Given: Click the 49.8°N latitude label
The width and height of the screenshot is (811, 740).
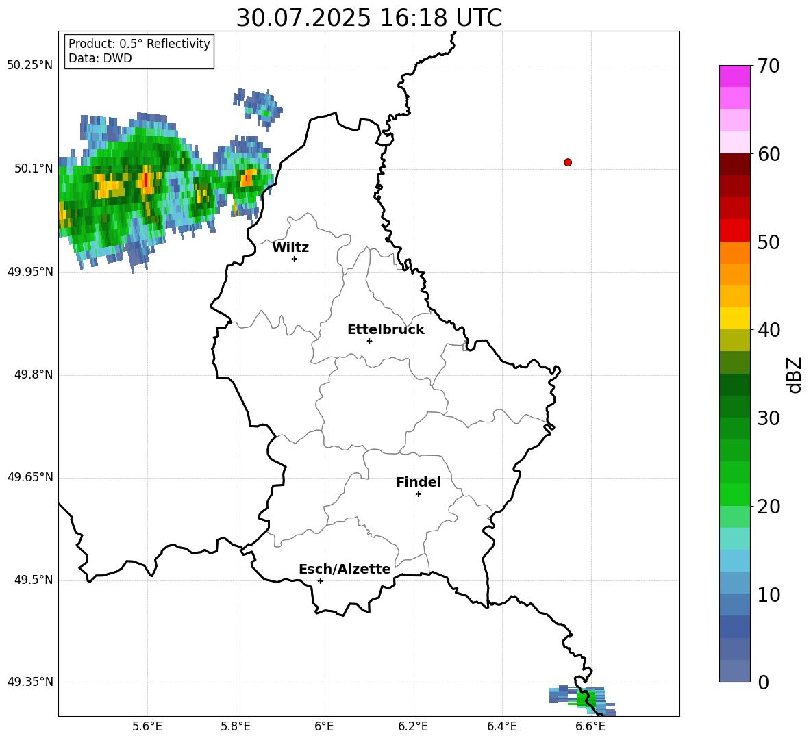Looking at the screenshot, I should 34,374.
